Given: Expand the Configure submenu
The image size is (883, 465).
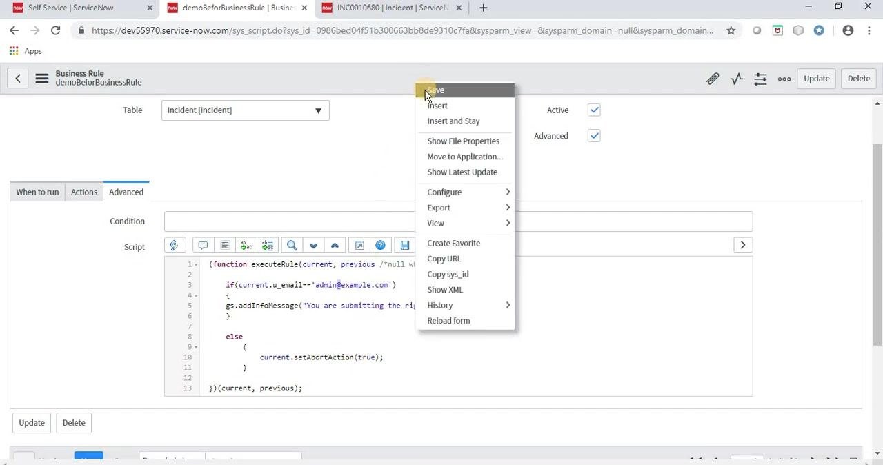Looking at the screenshot, I should (466, 192).
